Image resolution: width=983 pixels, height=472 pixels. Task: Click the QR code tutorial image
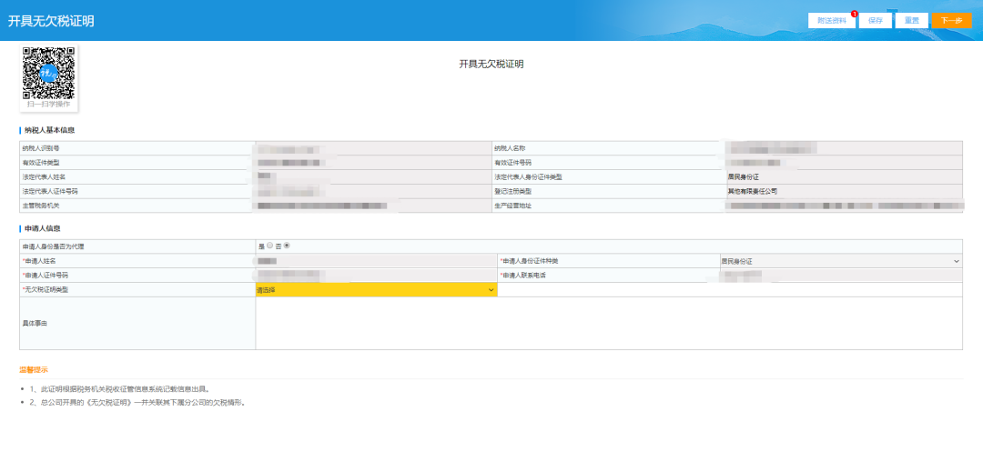pos(48,73)
